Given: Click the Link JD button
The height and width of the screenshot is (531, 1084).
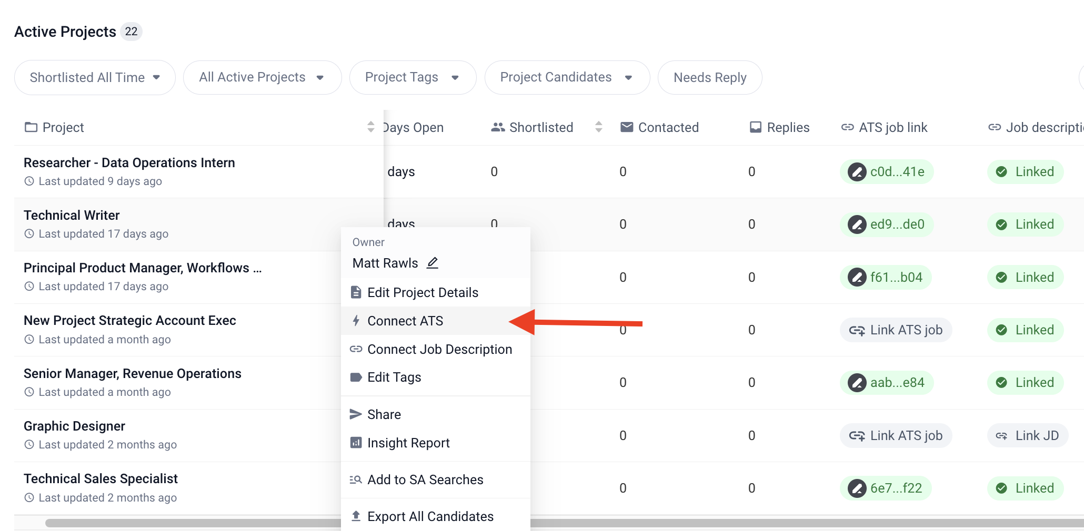Looking at the screenshot, I should (x=1027, y=436).
